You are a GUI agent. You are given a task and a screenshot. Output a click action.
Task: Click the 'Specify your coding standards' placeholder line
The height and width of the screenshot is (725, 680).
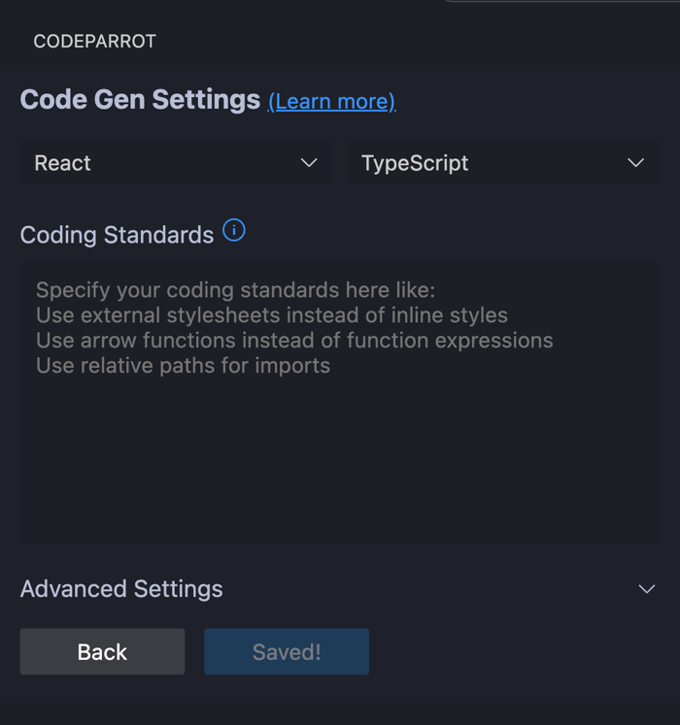[236, 290]
